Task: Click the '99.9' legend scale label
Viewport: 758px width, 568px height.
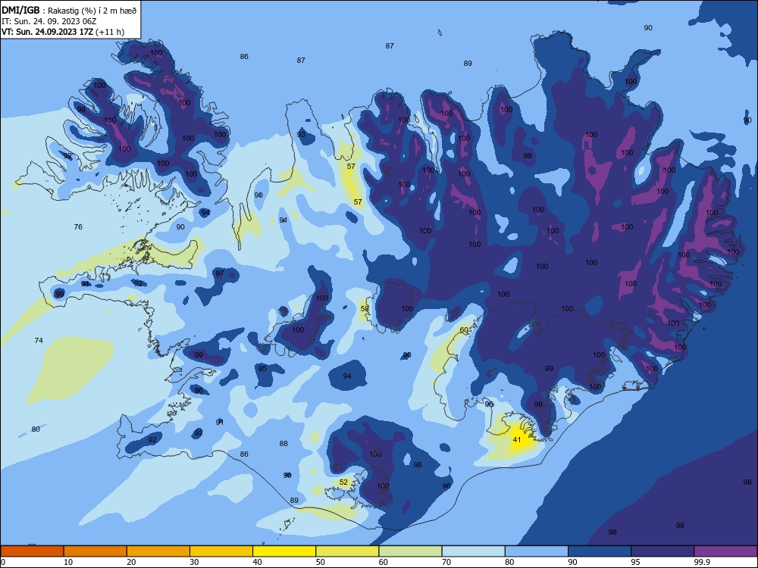Action: click(x=701, y=562)
